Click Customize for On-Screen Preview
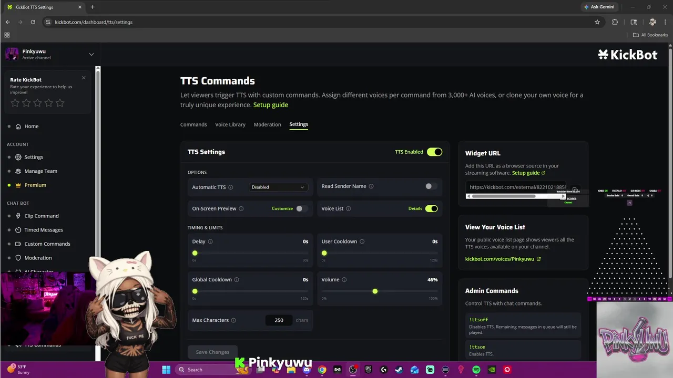Viewport: 673px width, 378px height. (282, 209)
